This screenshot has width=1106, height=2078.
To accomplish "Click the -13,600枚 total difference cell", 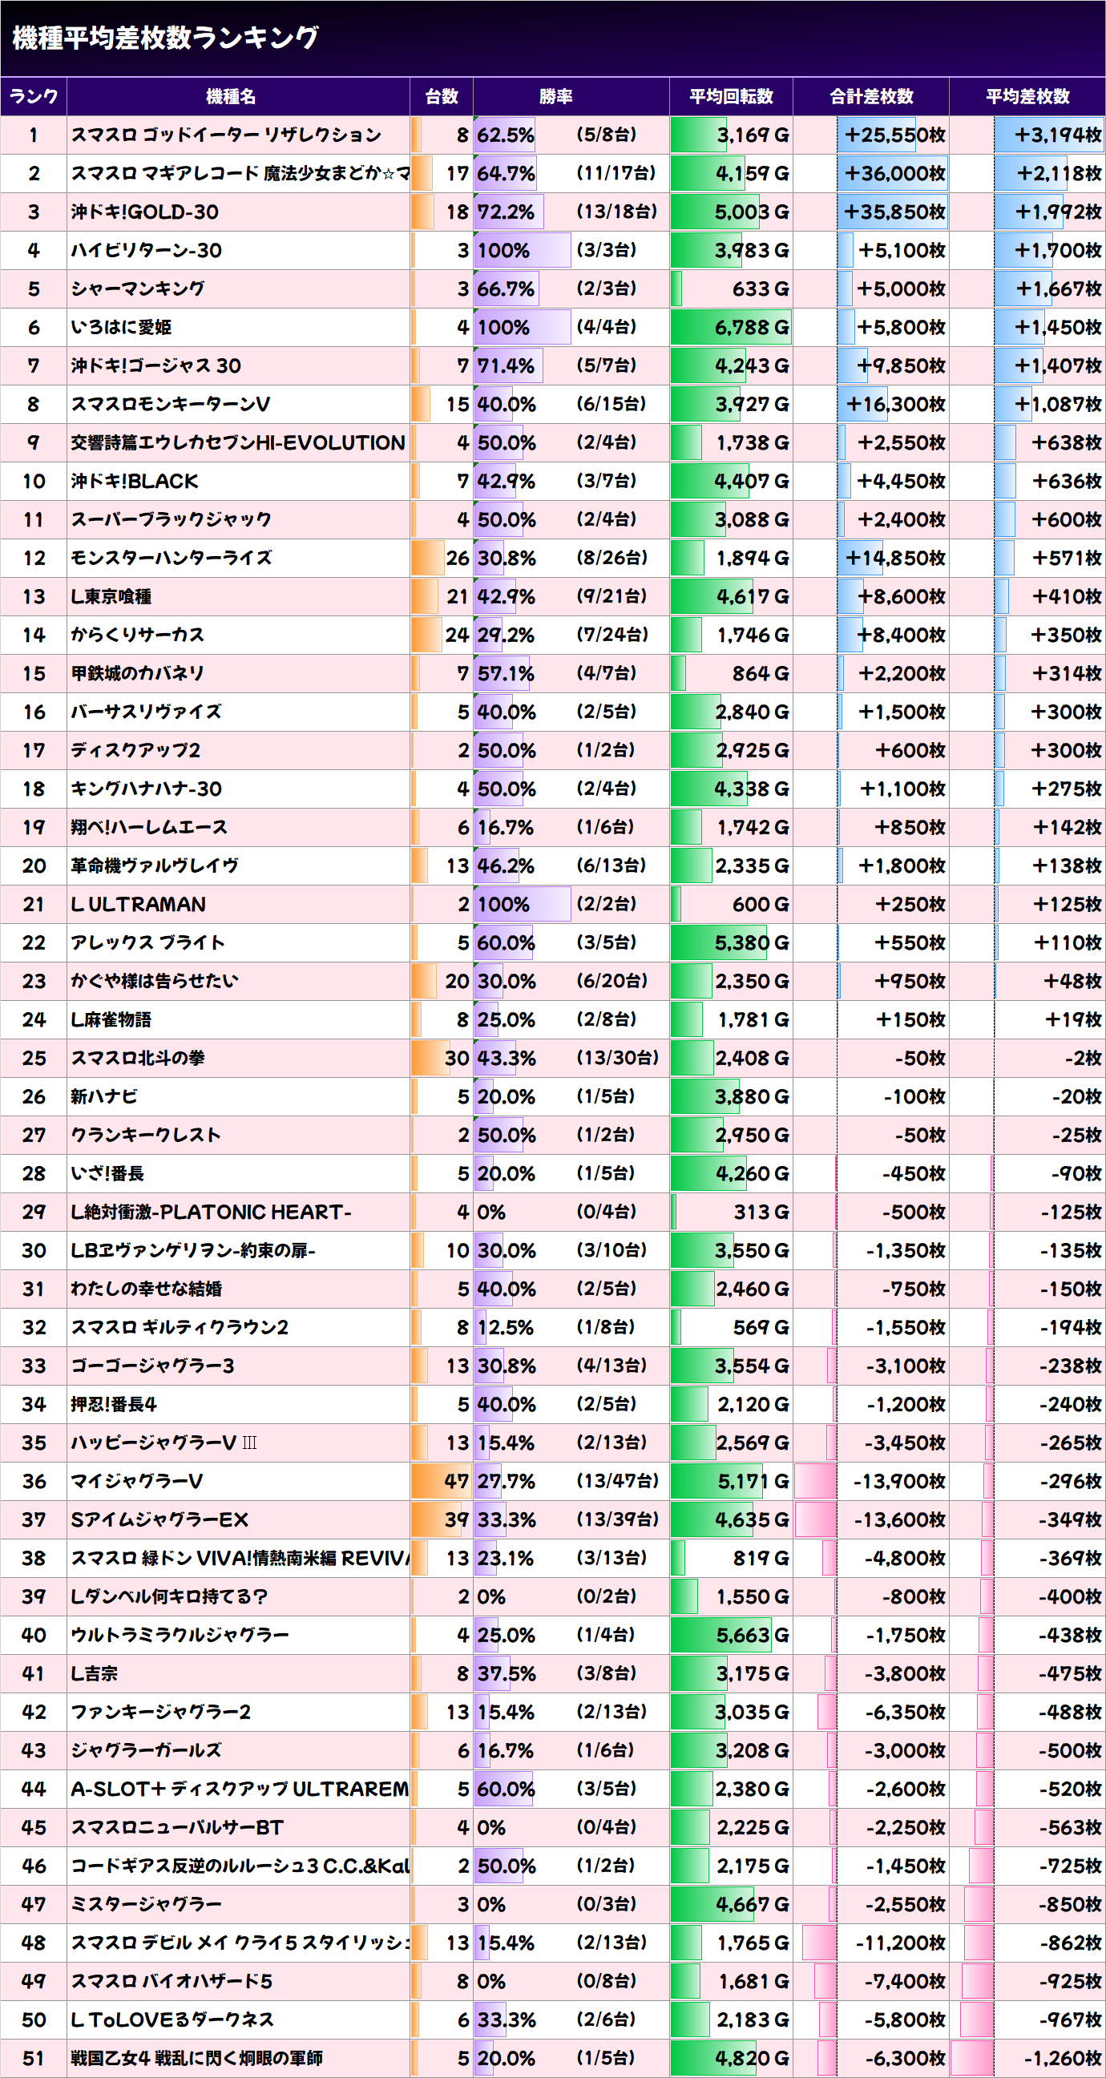I will point(871,1519).
